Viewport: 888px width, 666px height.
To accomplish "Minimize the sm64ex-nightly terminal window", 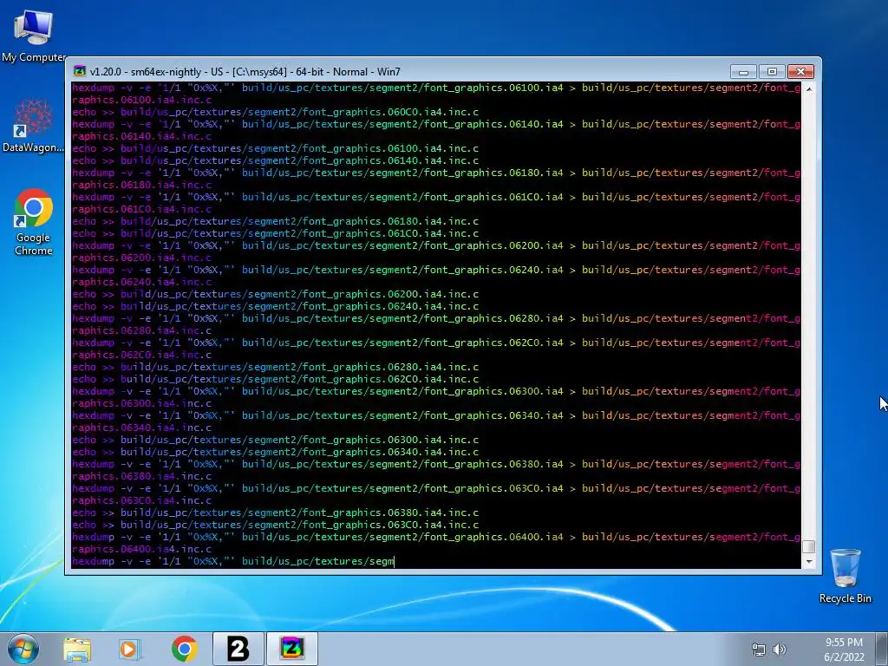I will pos(743,71).
